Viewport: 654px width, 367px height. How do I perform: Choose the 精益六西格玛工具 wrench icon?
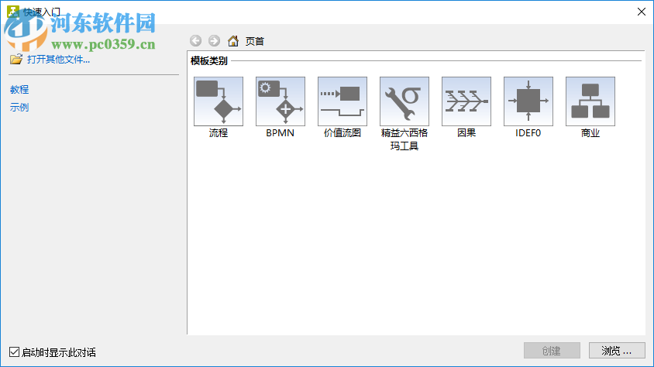tap(404, 101)
